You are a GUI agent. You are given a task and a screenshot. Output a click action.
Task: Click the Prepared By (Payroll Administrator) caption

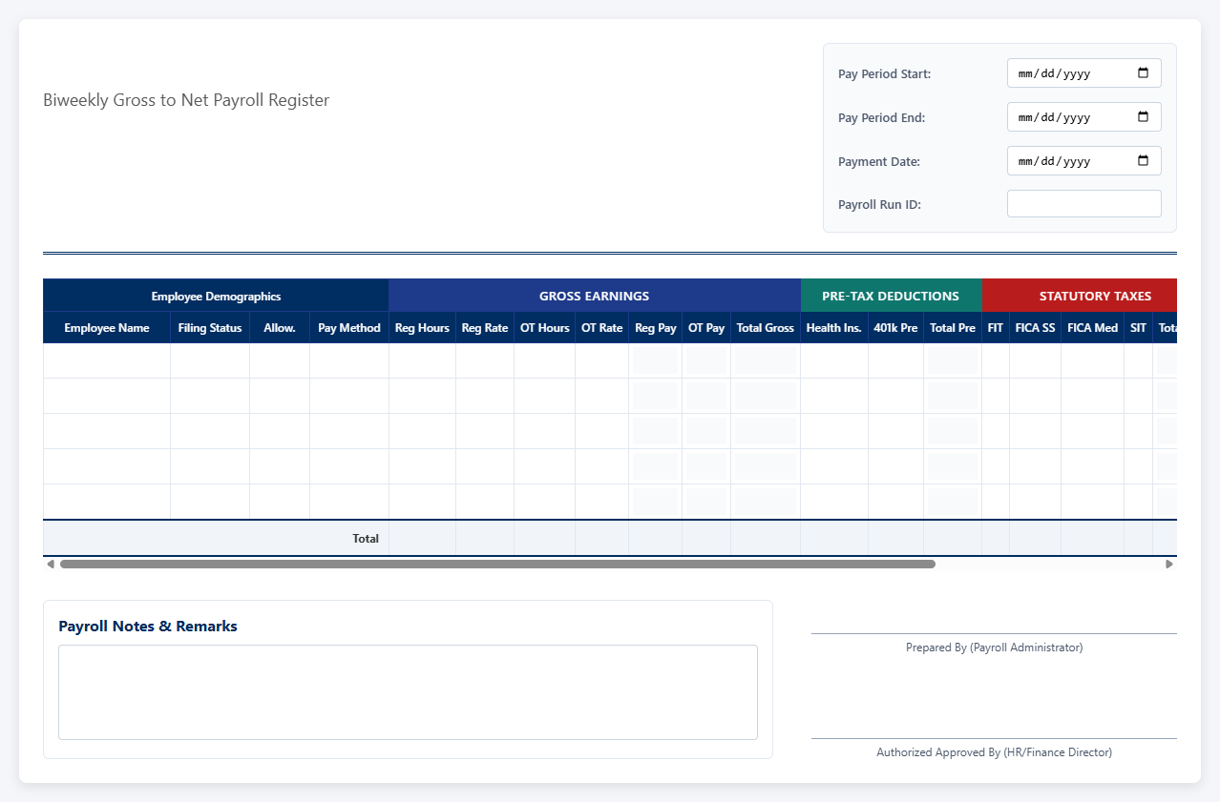point(994,648)
